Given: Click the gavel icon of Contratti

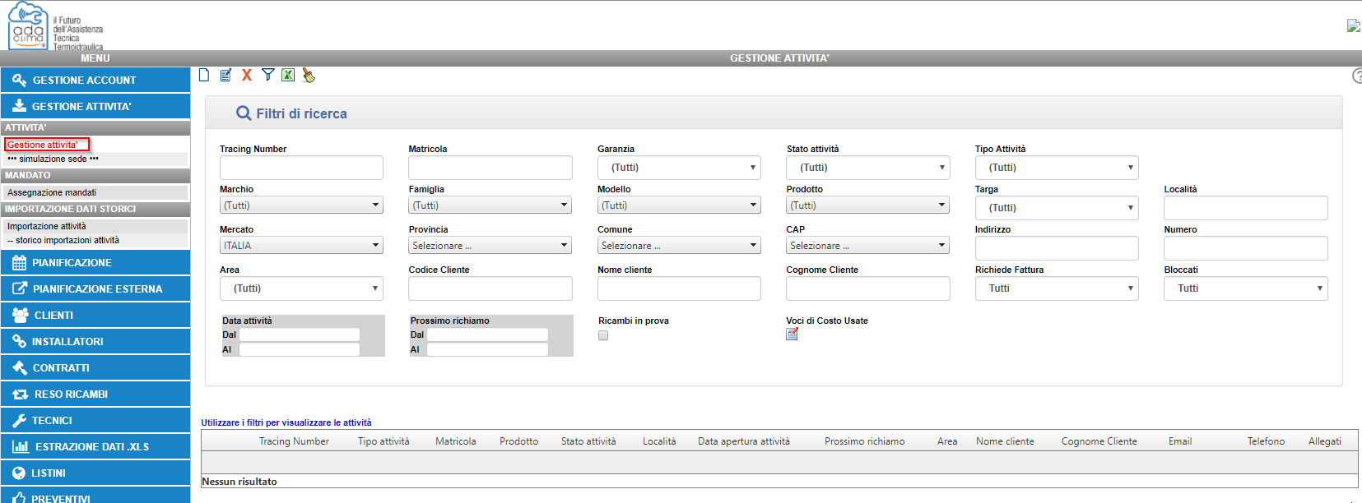Looking at the screenshot, I should point(20,367).
